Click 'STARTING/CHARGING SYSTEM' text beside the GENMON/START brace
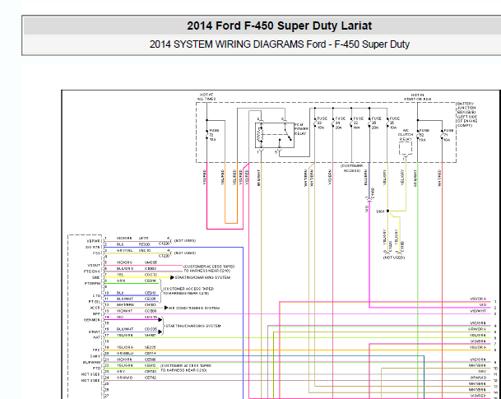Screen dimensions: 501x399 coord(193,326)
